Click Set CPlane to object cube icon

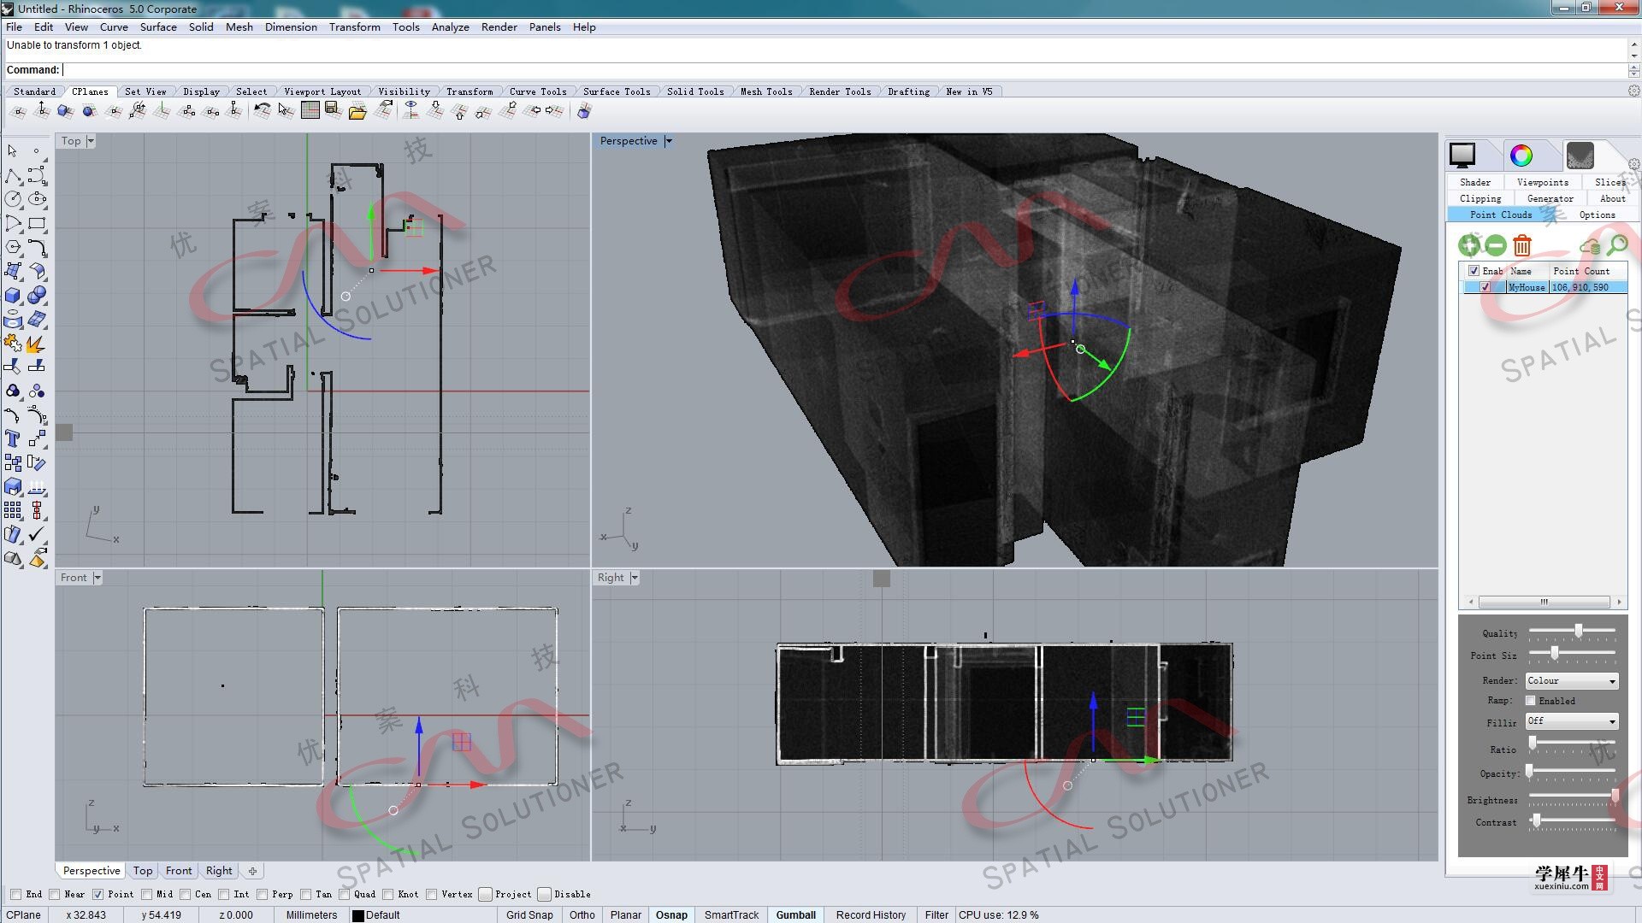click(65, 110)
